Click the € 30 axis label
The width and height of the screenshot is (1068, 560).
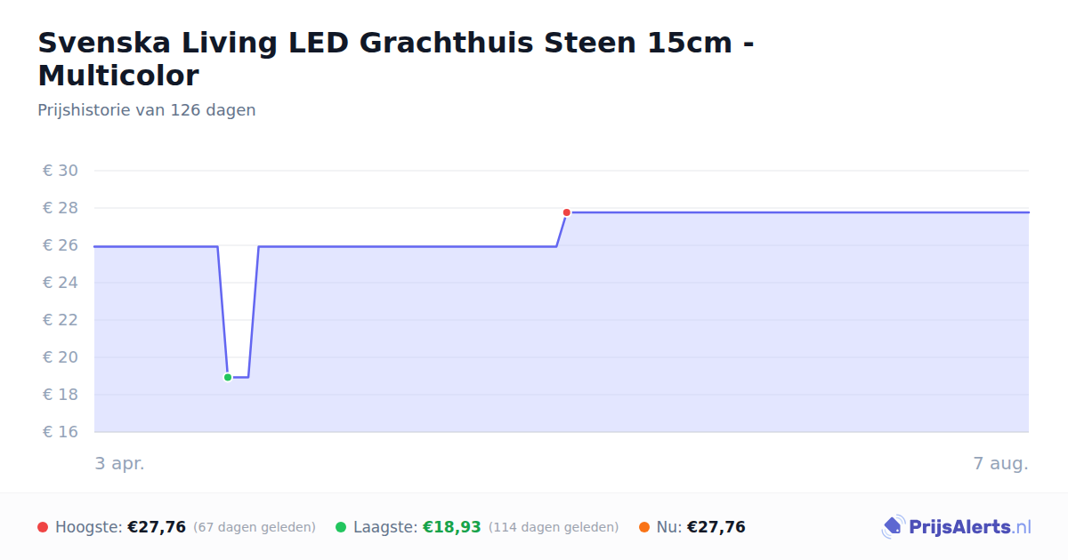(61, 171)
